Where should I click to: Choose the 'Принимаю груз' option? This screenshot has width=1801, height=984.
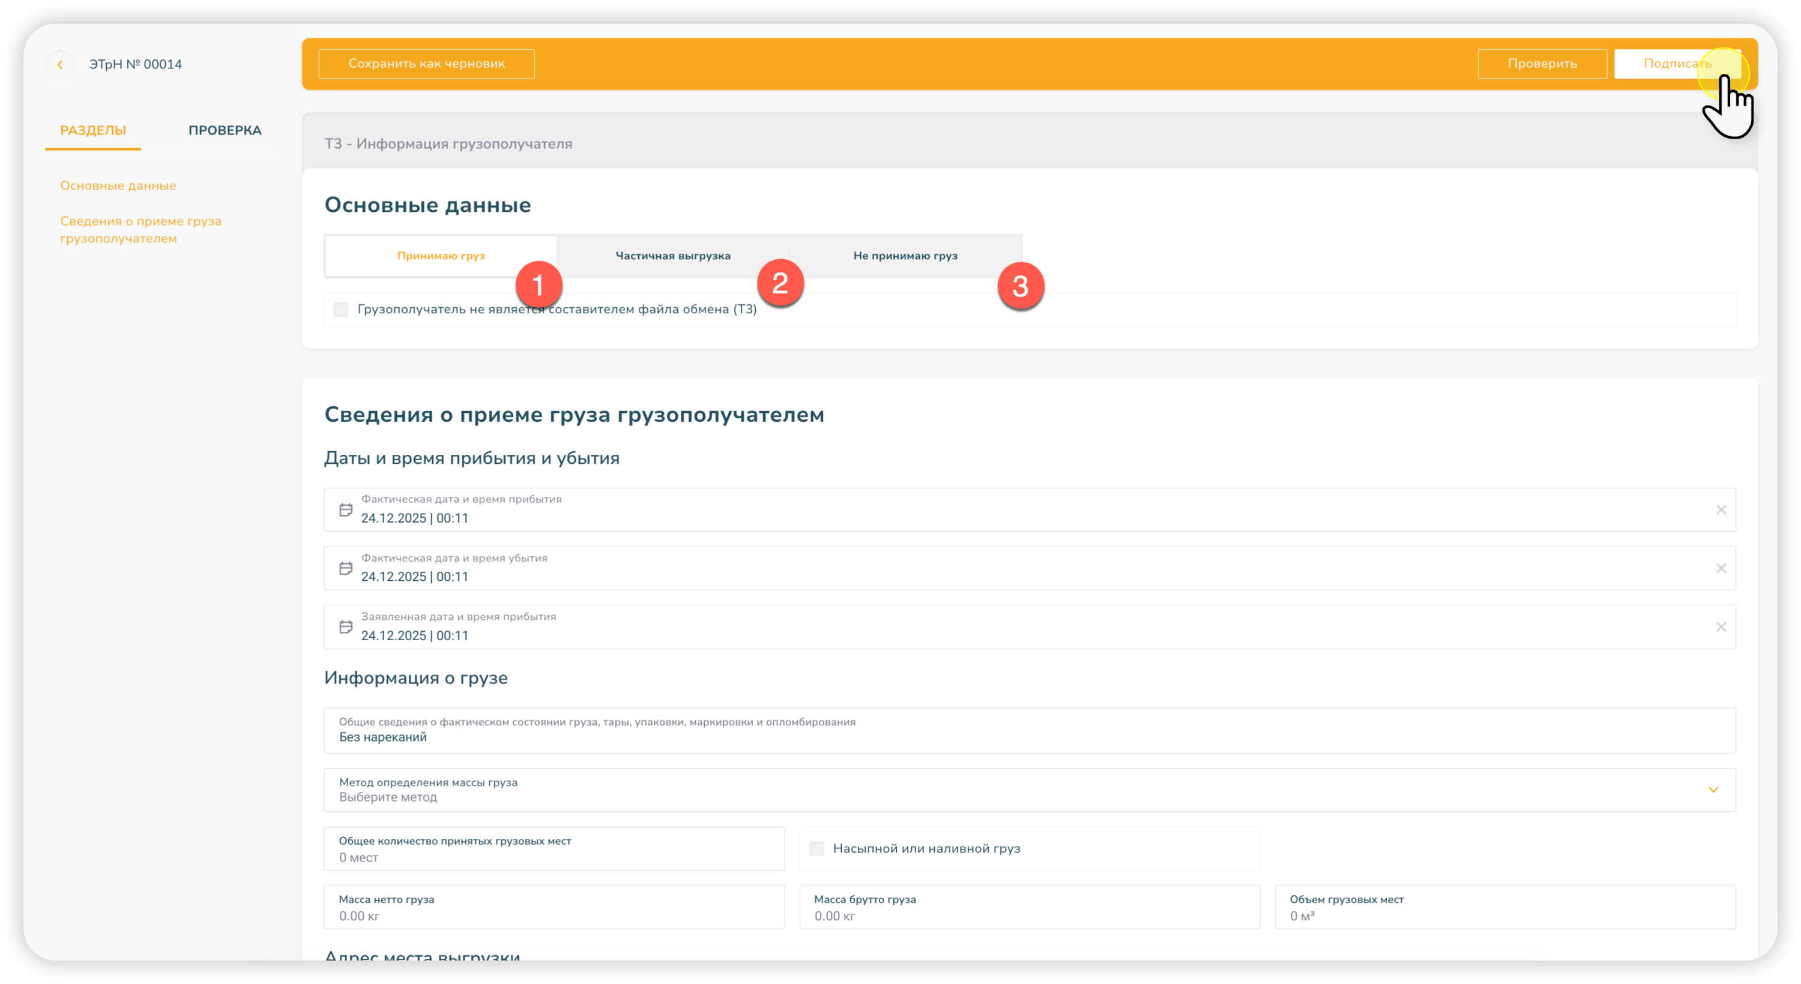(441, 256)
